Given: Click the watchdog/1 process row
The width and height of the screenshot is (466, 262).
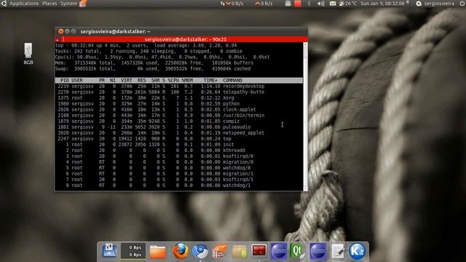Looking at the screenshot, I should pos(179,186).
